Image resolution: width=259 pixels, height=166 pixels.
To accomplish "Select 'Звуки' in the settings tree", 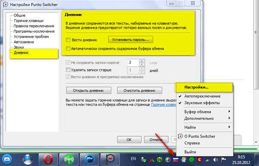I will point(19,47).
